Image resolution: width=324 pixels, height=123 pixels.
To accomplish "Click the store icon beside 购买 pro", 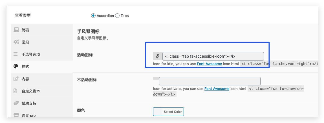I will [16, 115].
